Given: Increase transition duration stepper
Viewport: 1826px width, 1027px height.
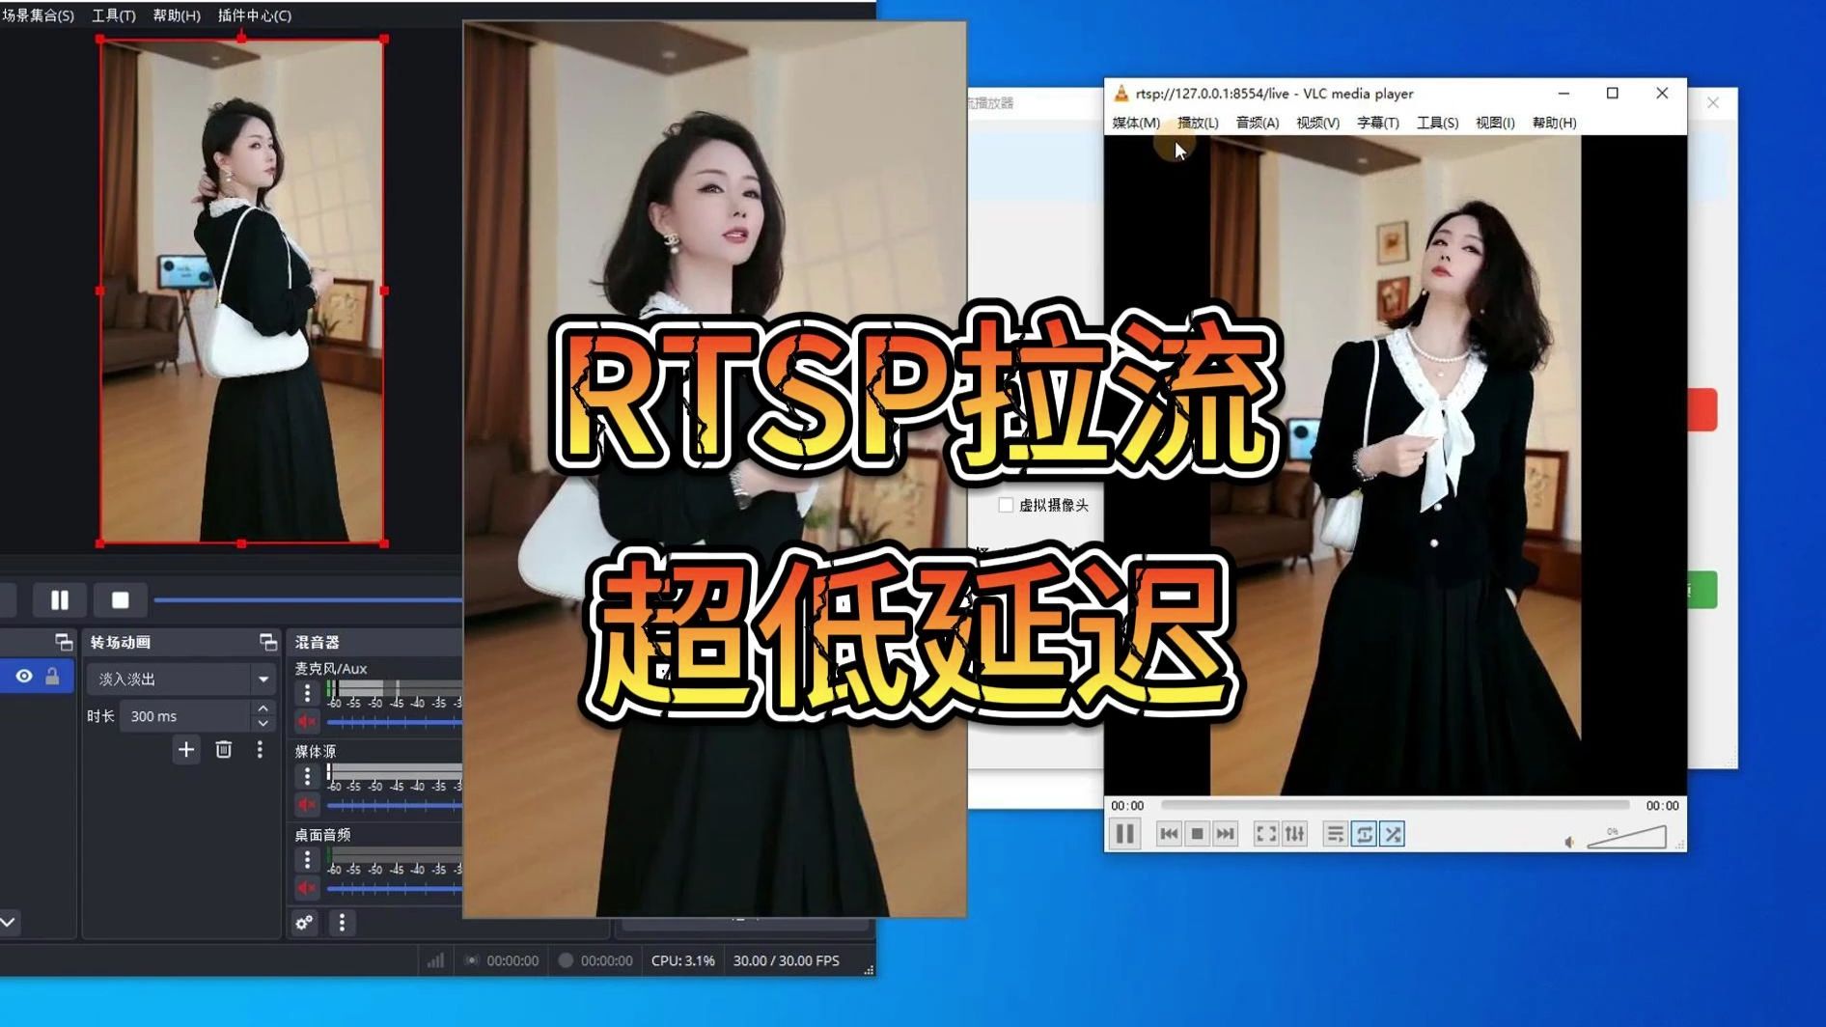Looking at the screenshot, I should coord(263,708).
